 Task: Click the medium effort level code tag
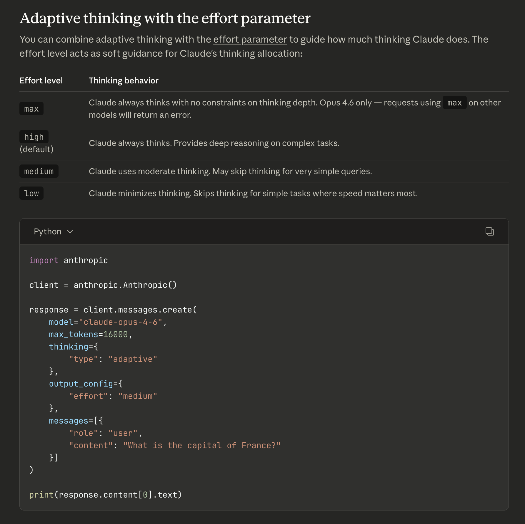pyautogui.click(x=39, y=171)
